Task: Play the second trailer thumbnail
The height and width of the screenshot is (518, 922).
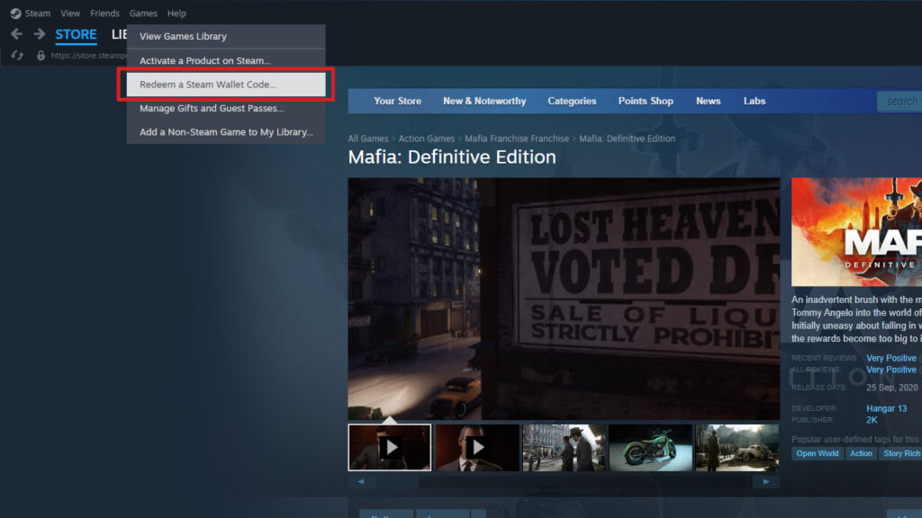Action: (x=476, y=447)
